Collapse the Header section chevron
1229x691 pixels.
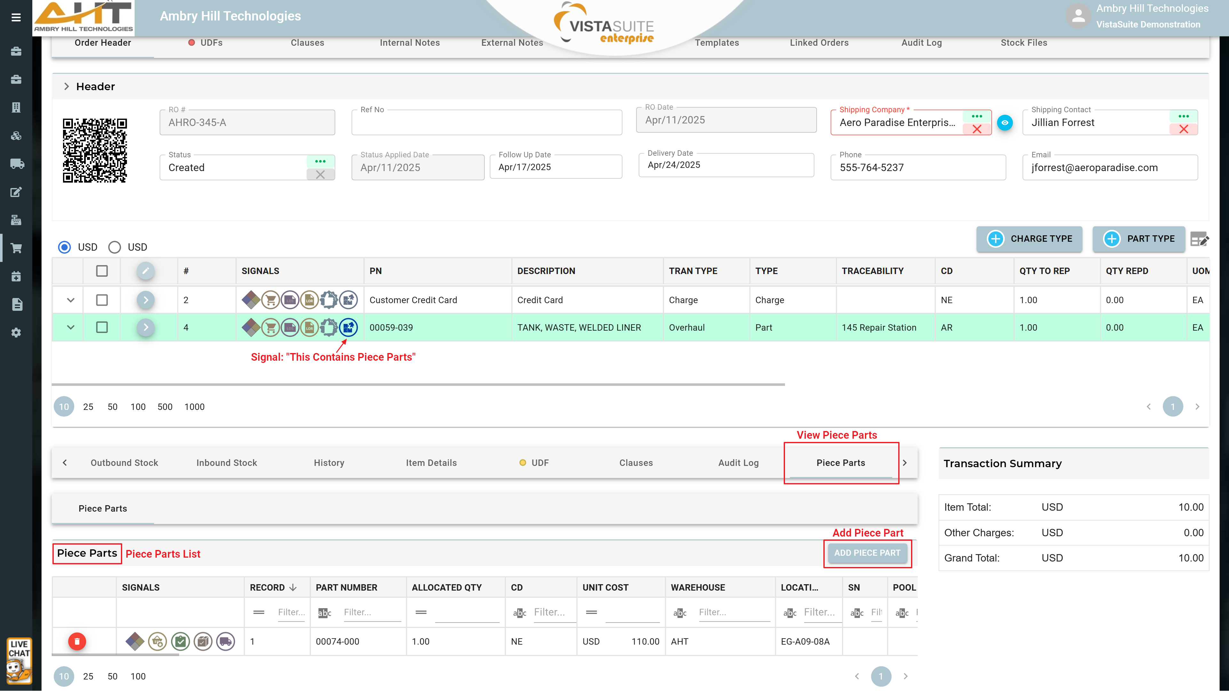point(67,86)
